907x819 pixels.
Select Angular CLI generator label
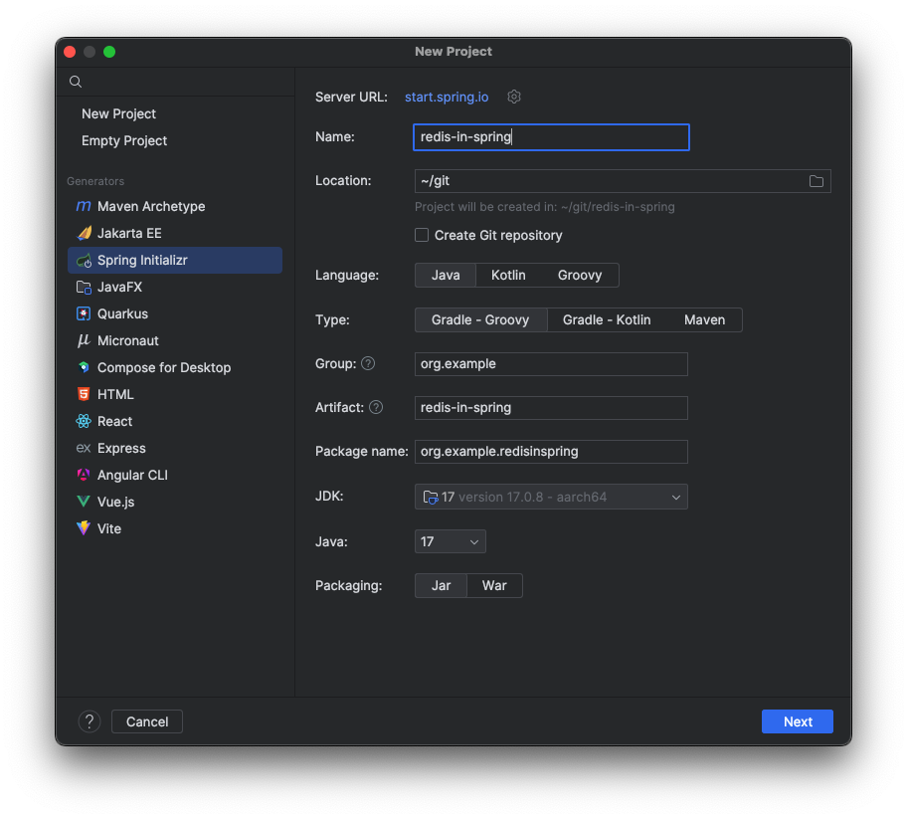pyautogui.click(x=132, y=475)
